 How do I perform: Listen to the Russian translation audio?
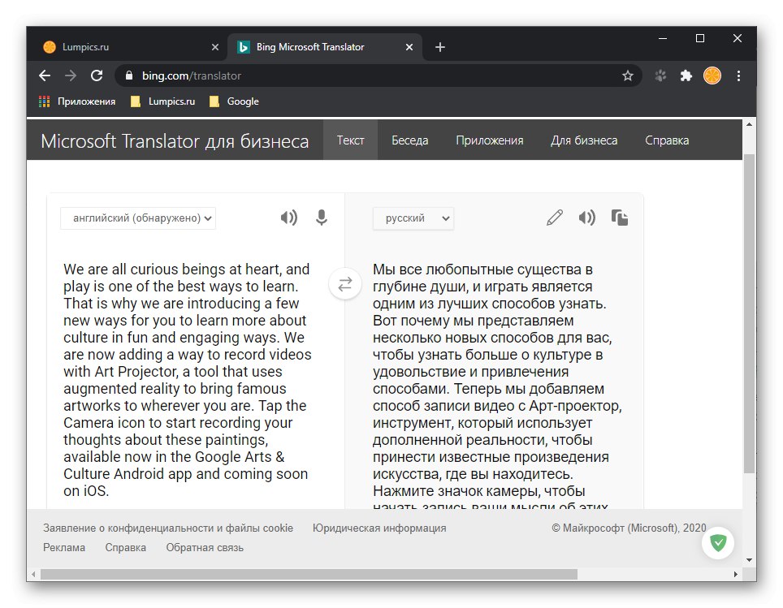click(x=587, y=218)
